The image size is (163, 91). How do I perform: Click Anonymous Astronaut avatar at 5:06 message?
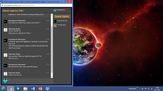[x=5, y=40]
